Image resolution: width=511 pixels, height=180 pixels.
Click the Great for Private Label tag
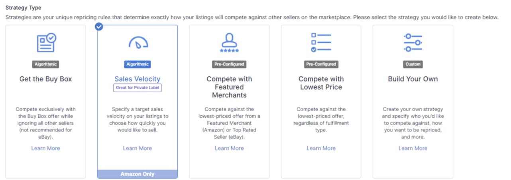pos(138,88)
